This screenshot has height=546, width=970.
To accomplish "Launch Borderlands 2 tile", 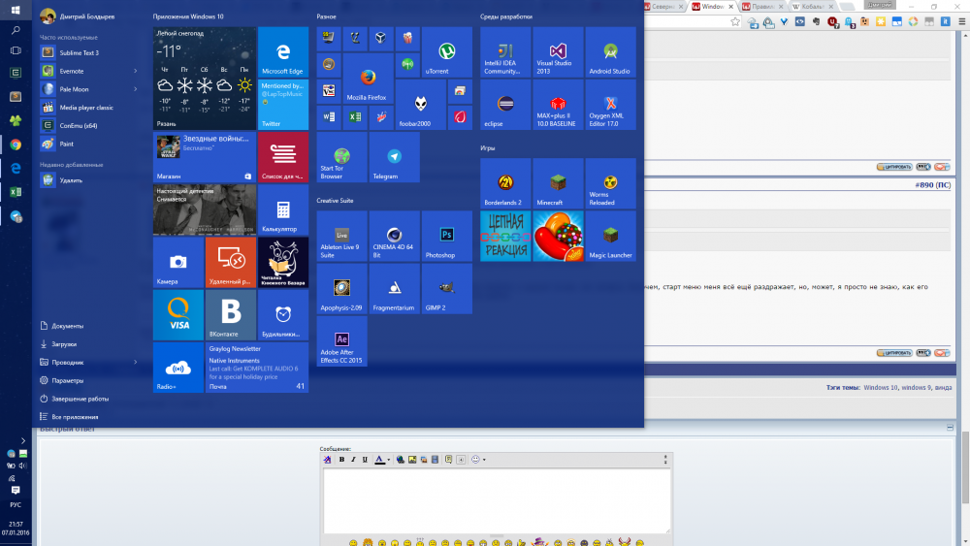I will [x=505, y=183].
